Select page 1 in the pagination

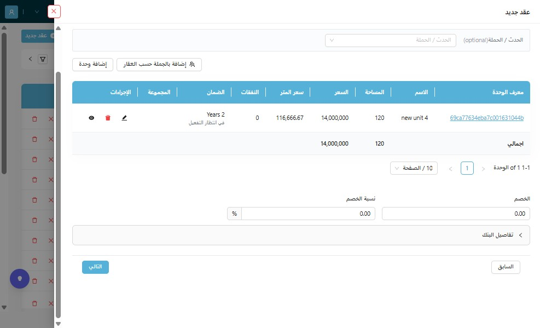click(467, 168)
